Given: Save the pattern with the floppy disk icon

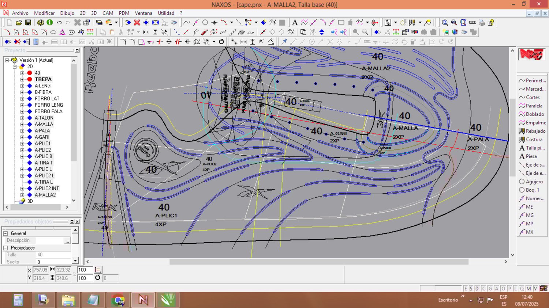Looking at the screenshot, I should point(28,23).
